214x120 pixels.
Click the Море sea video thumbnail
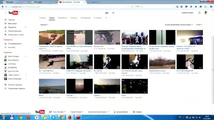[x=52, y=86]
